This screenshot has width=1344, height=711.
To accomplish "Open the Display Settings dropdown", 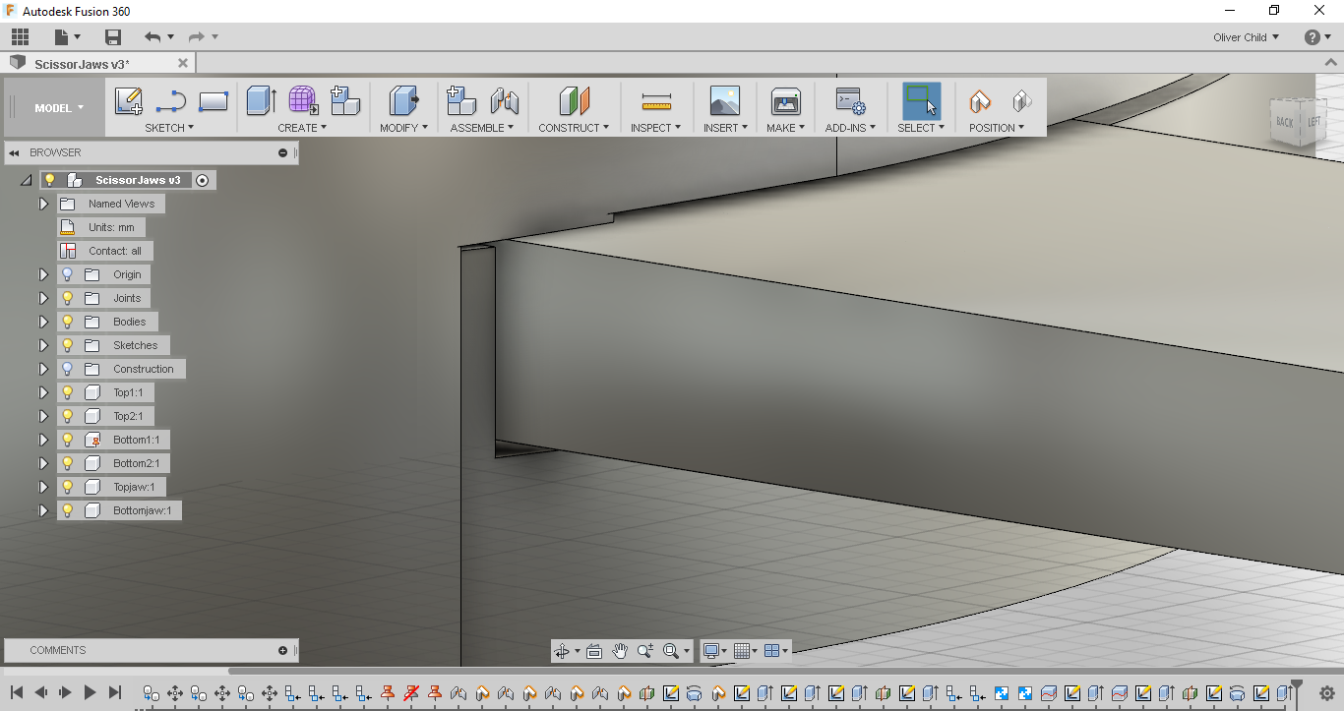I will point(714,651).
